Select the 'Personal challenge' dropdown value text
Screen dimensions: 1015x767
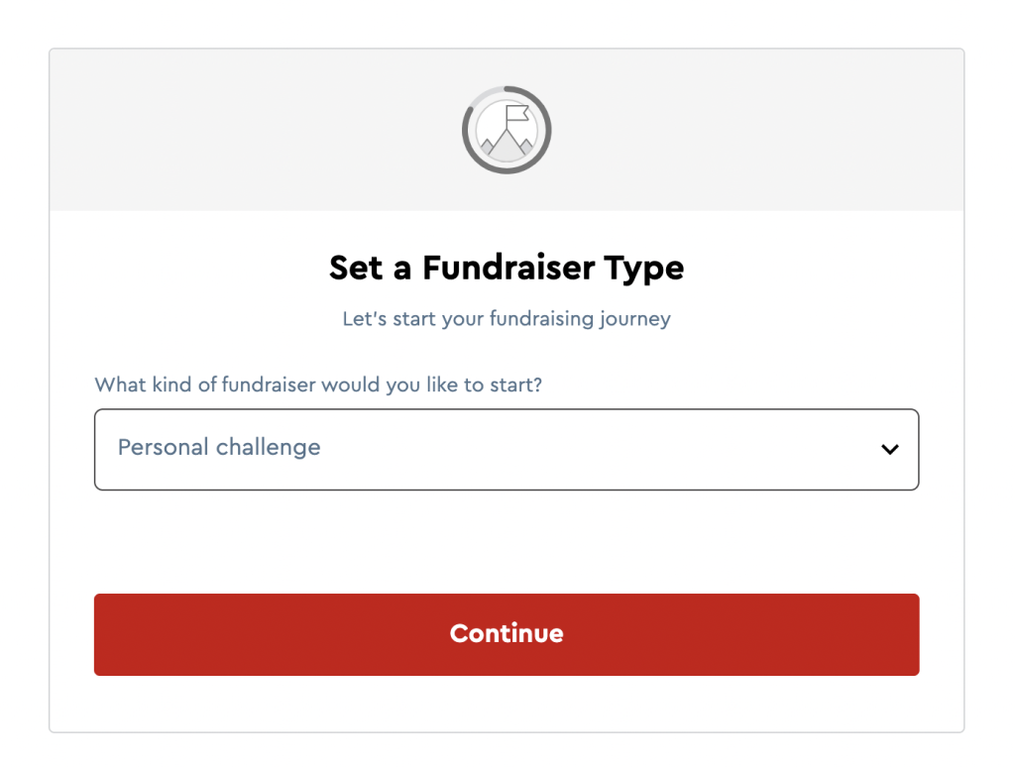point(219,447)
